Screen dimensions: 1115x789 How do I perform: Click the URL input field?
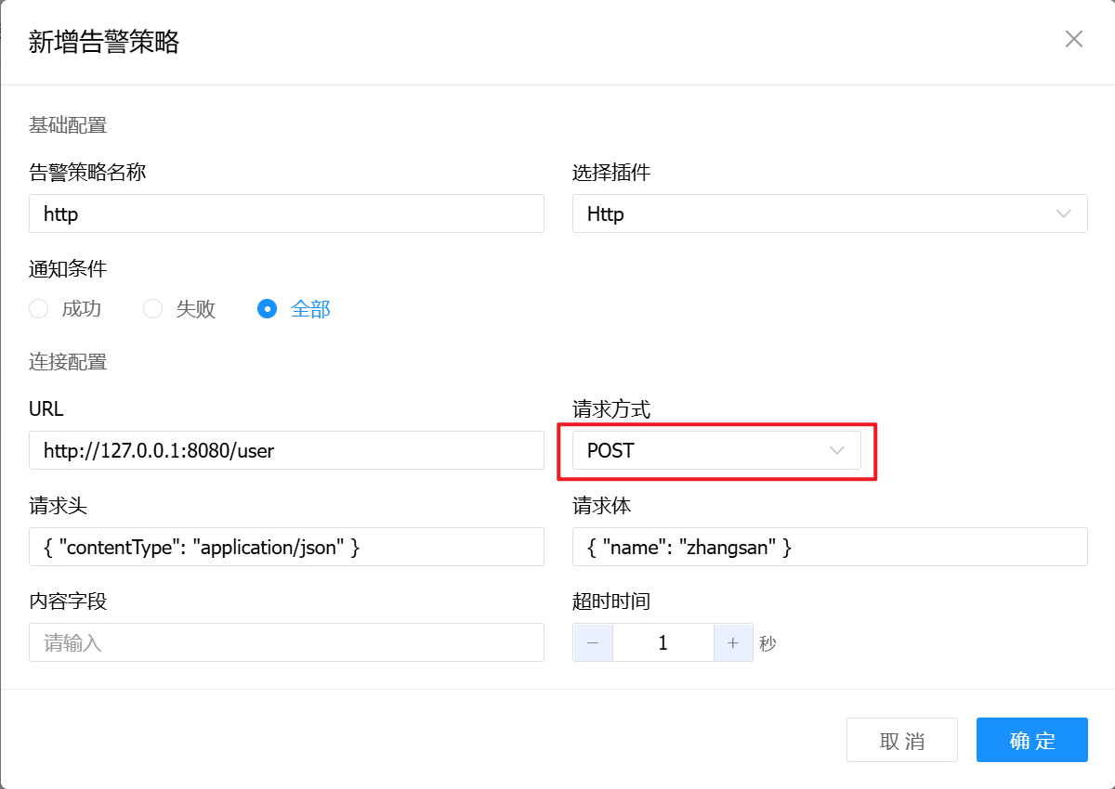[x=286, y=451]
